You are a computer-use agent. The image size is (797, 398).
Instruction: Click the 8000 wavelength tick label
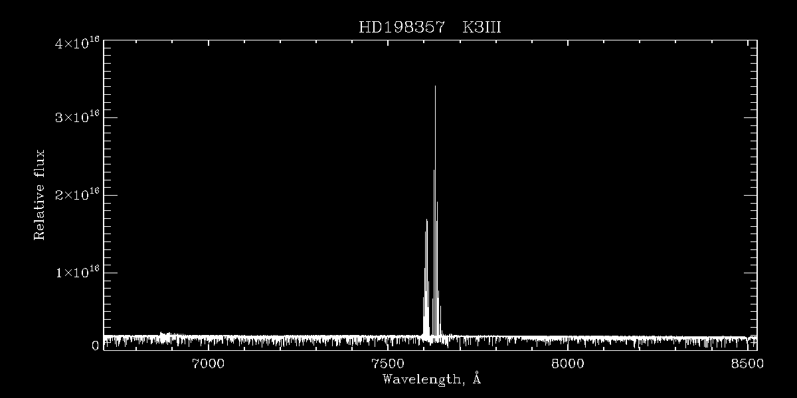tap(568, 364)
